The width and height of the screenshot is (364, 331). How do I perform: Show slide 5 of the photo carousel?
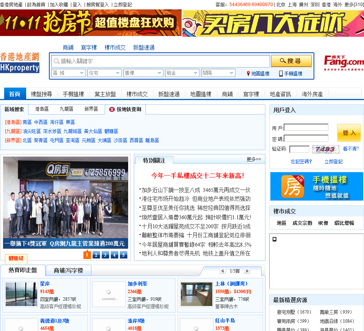coord(123,255)
